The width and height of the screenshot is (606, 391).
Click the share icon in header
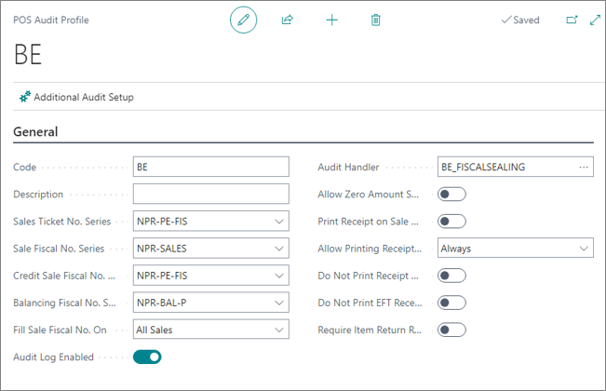tap(287, 20)
